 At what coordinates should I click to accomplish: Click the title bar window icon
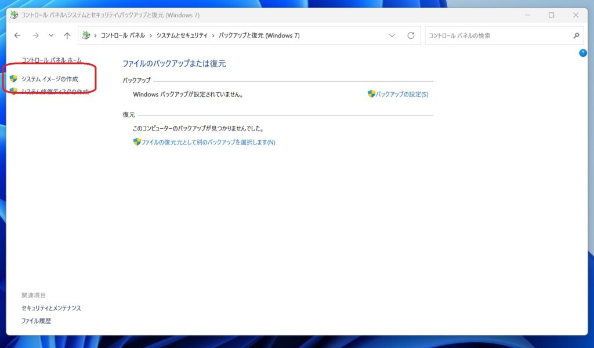click(x=14, y=15)
